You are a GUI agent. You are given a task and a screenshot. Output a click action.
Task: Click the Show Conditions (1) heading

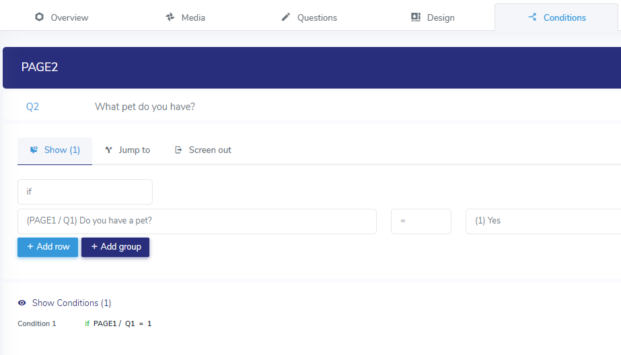click(71, 303)
